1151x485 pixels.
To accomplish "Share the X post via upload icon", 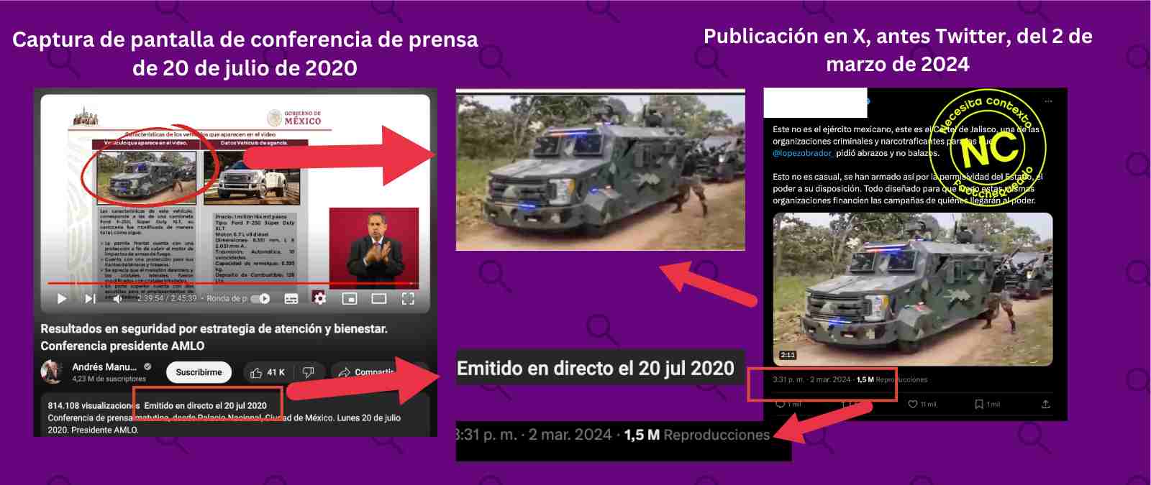I will tap(1045, 405).
